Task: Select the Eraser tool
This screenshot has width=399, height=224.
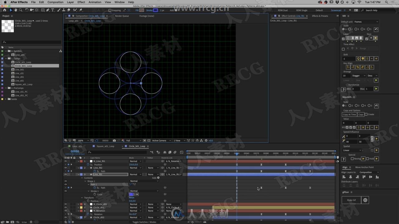Action: click(x=69, y=10)
